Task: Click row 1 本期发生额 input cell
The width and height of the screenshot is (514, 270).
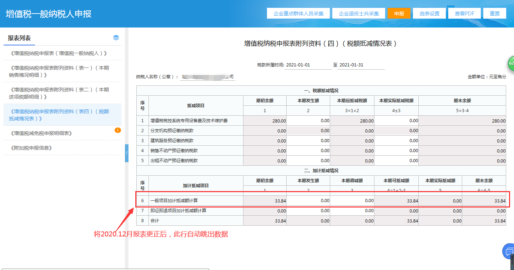Action: (x=308, y=121)
